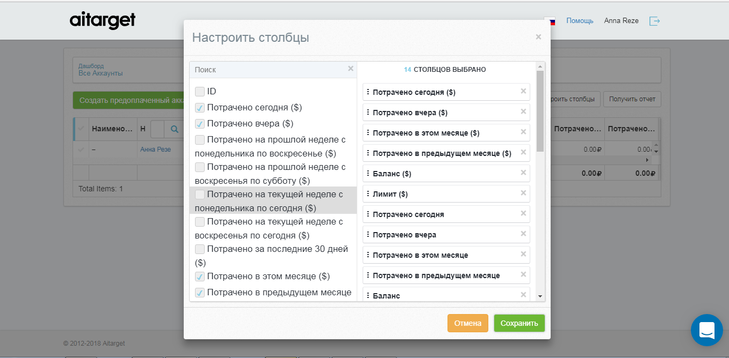This screenshot has width=729, height=358.
Task: Clear the Поиск field using its X icon
Action: tap(351, 69)
